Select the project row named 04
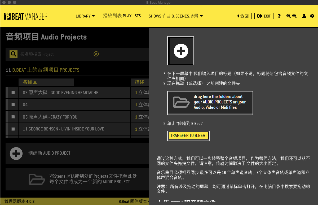This screenshot has width=318, height=205. tap(77, 105)
